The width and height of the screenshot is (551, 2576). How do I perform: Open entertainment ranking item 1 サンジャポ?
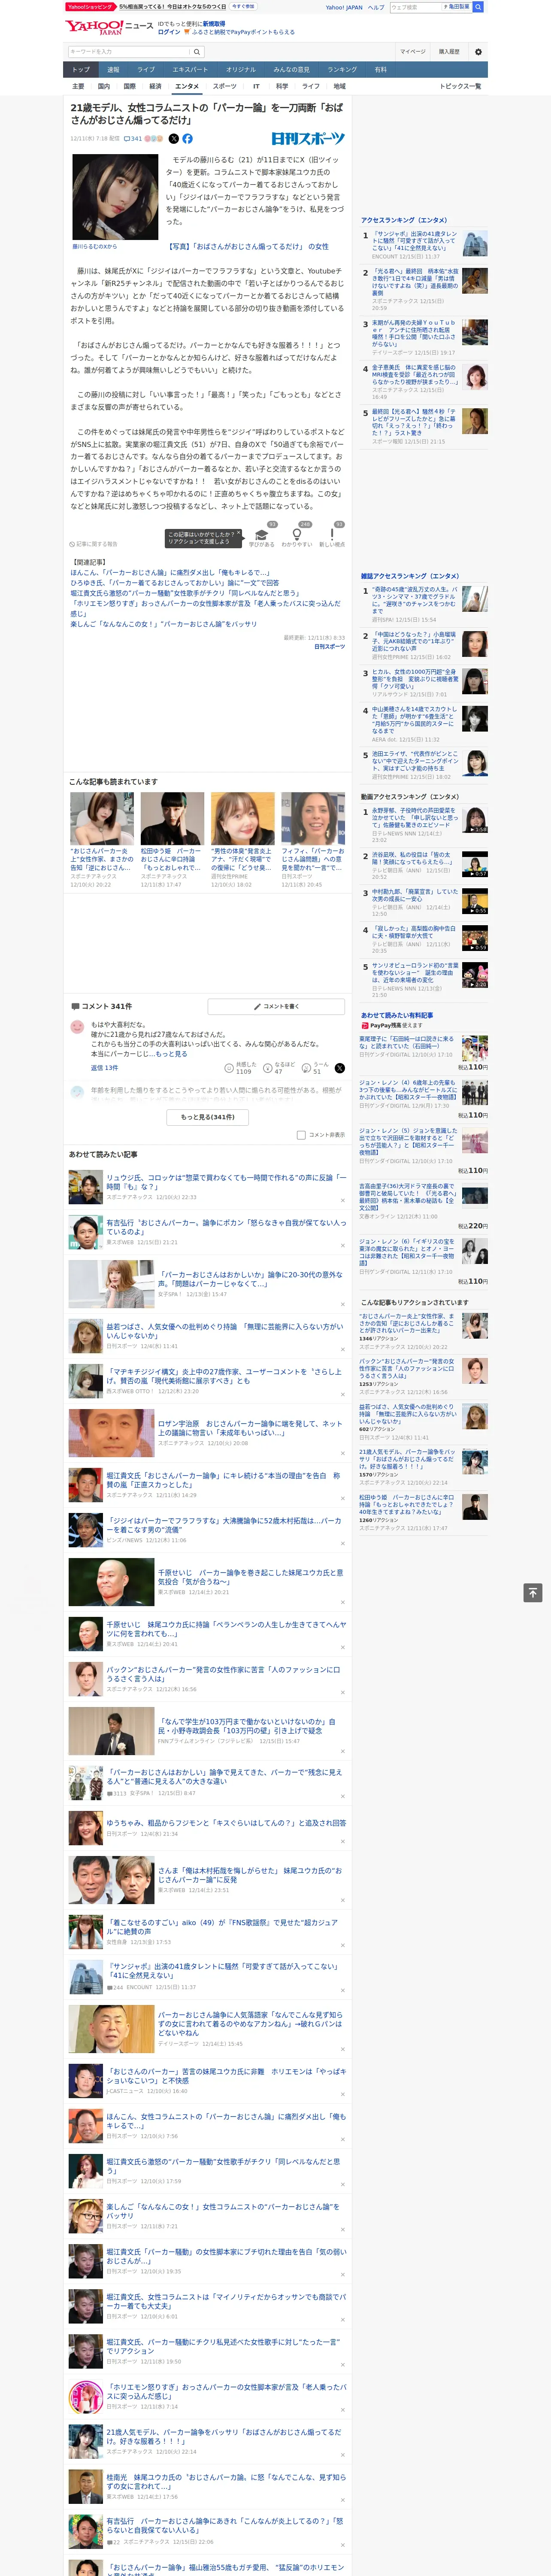(415, 241)
